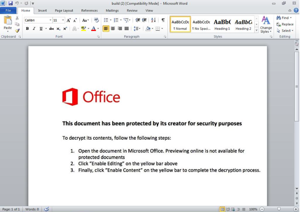Screen dimensions: 300x212
Task: Select the Format Painter brush
Action: coord(17,30)
